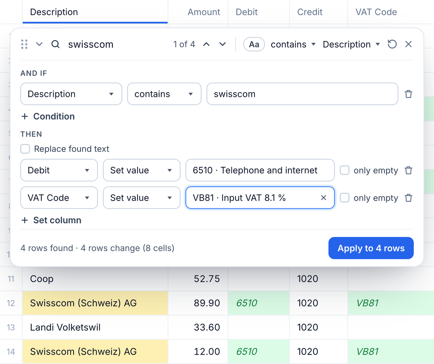Enable only empty for the Debit row
Image resolution: width=434 pixels, height=364 pixels.
[344, 170]
